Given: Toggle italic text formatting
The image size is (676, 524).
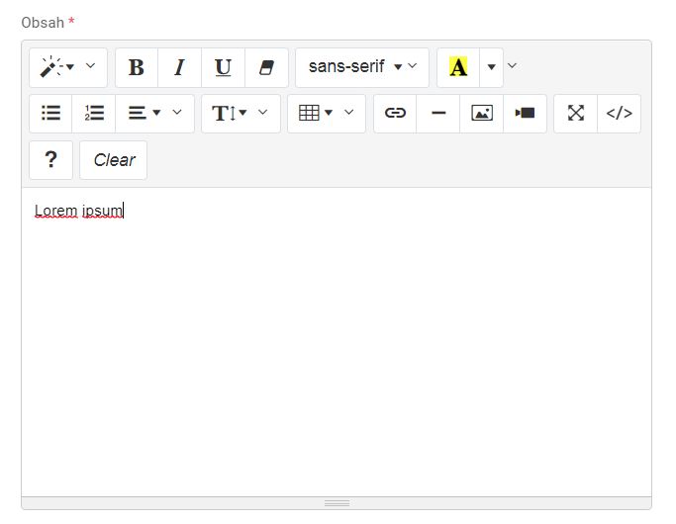Looking at the screenshot, I should pyautogui.click(x=179, y=67).
